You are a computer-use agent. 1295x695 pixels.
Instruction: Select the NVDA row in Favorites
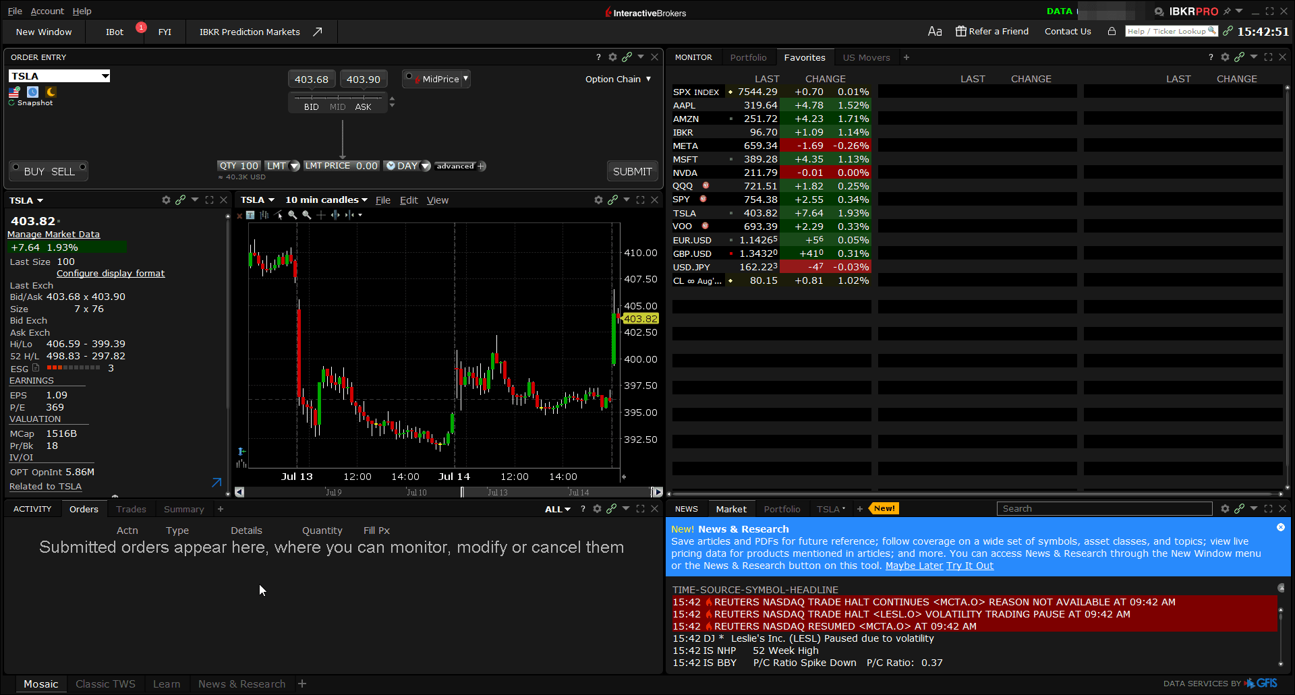point(771,173)
